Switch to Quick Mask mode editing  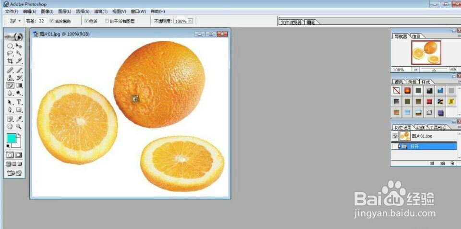pyautogui.click(x=19, y=155)
